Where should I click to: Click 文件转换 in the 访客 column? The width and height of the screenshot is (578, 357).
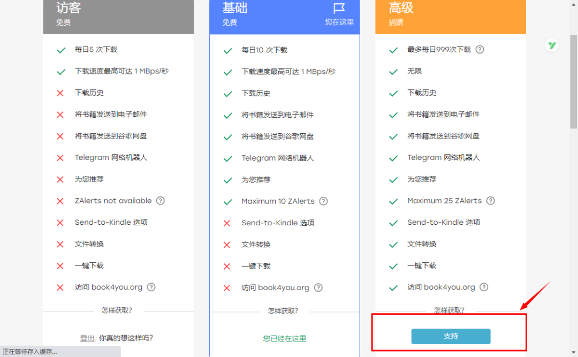coord(89,244)
